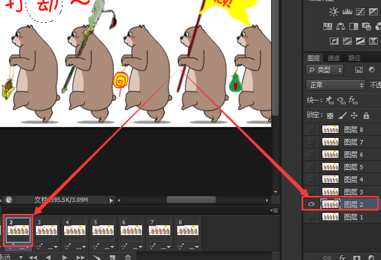Screen dimensions: 381x260
Task: Open frame 4 delay time dropdown
Action: click(x=81, y=248)
